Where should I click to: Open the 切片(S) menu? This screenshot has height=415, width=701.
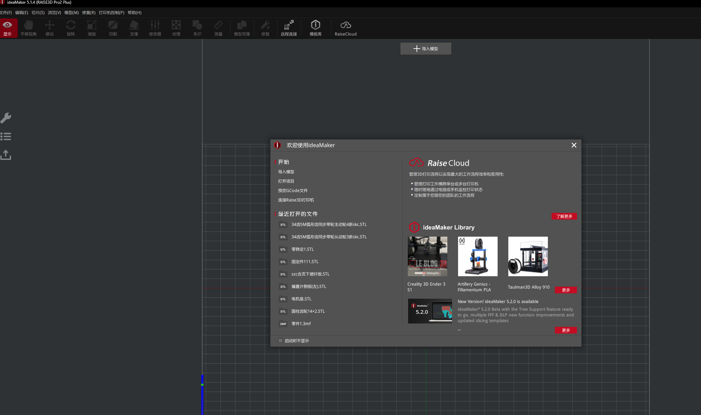click(38, 13)
